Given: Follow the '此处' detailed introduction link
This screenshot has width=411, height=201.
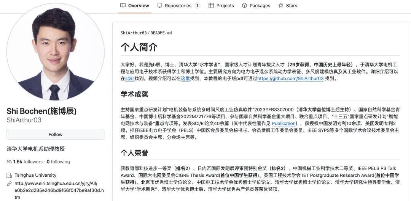Looking at the screenshot, I should coord(130,79).
